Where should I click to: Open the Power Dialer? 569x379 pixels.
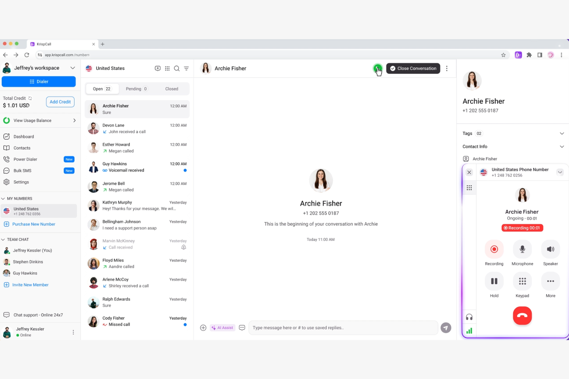(x=25, y=159)
